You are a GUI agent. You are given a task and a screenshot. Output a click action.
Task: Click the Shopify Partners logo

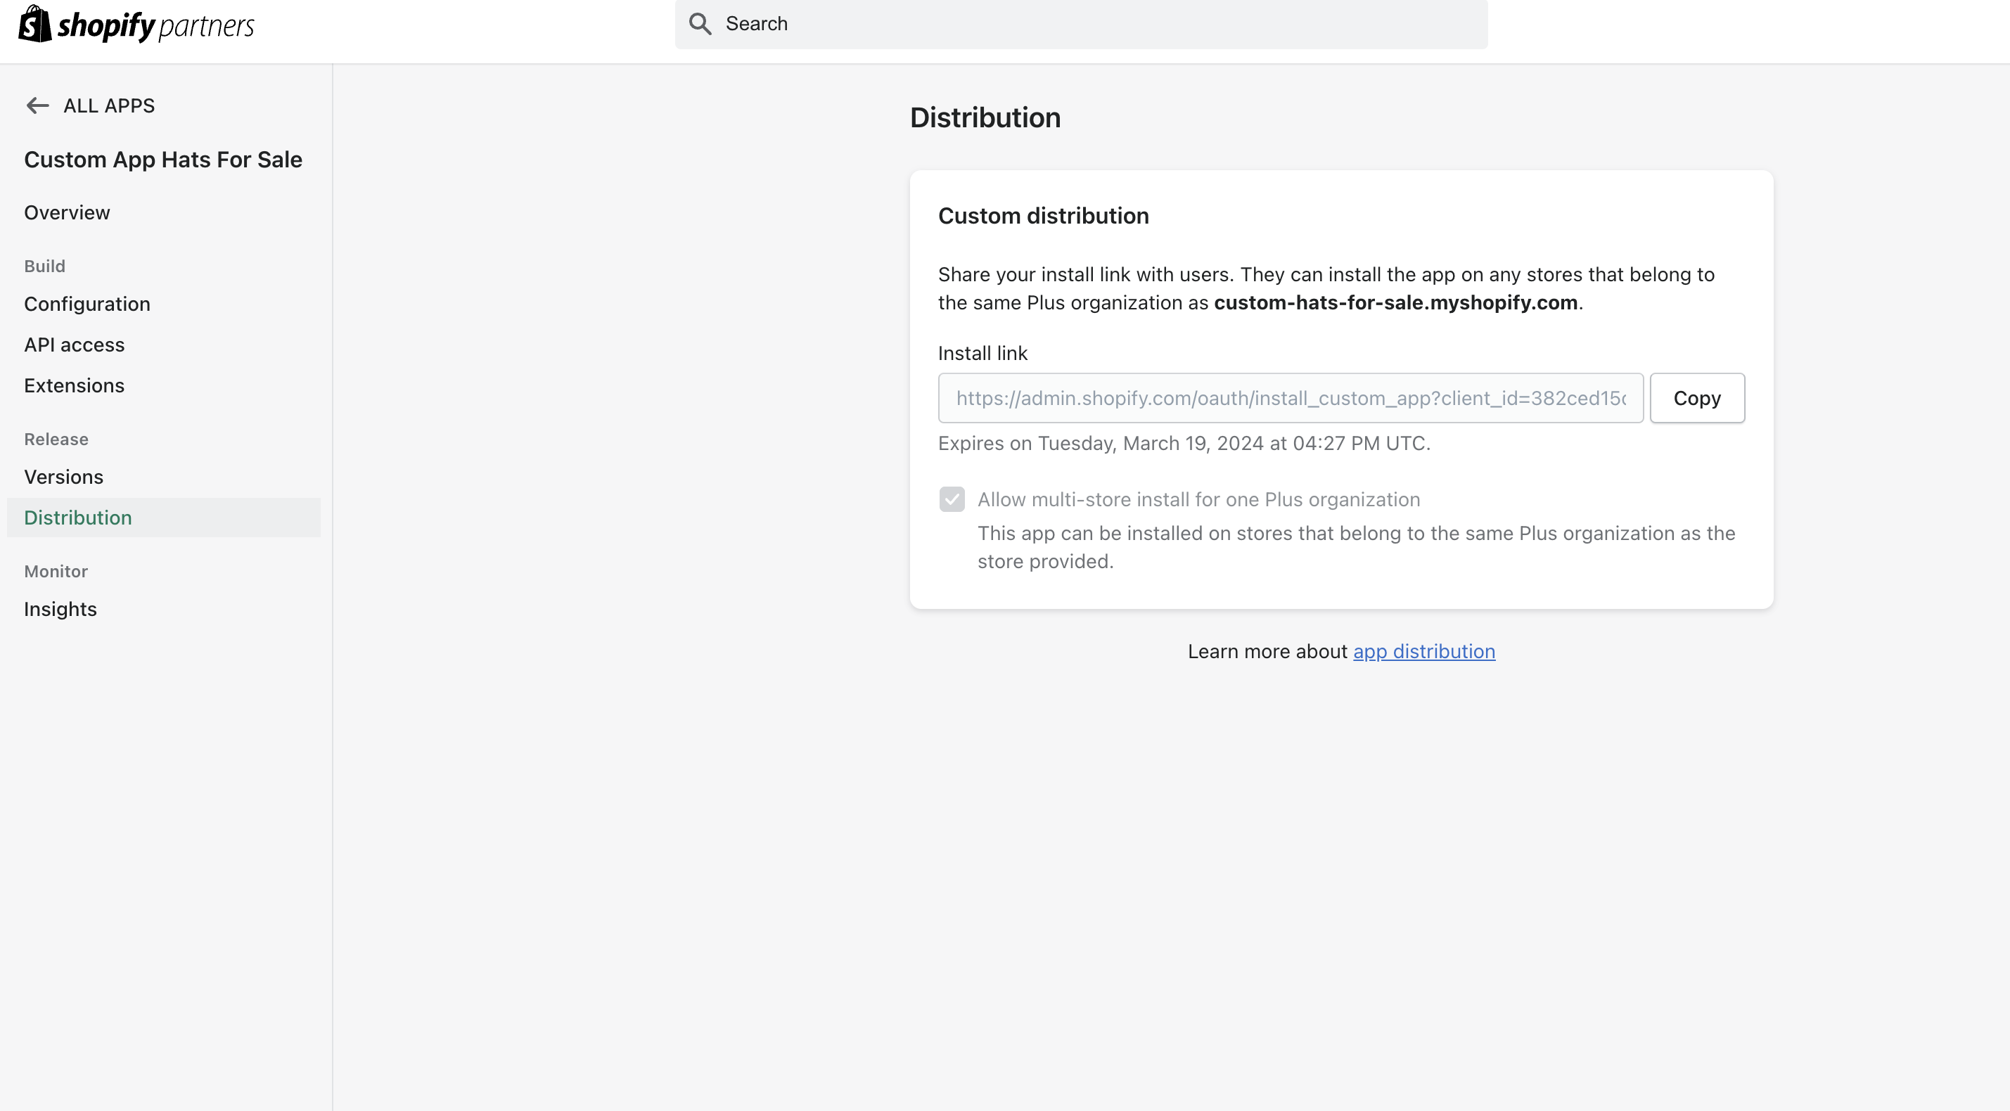(136, 24)
